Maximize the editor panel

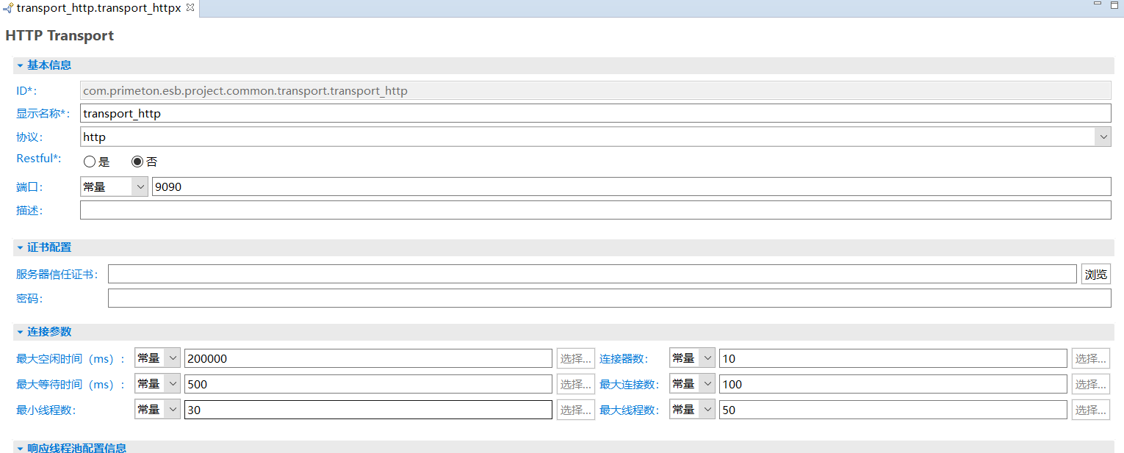(x=1114, y=5)
